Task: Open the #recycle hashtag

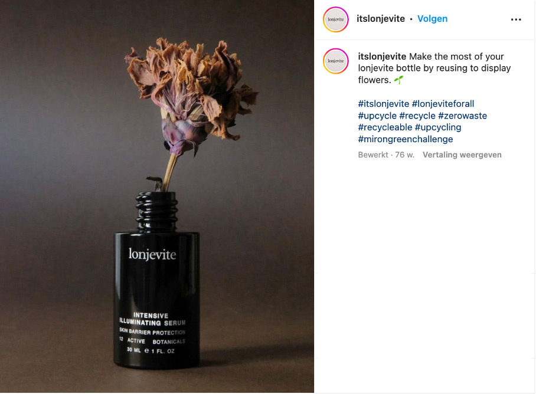Action: (x=417, y=116)
